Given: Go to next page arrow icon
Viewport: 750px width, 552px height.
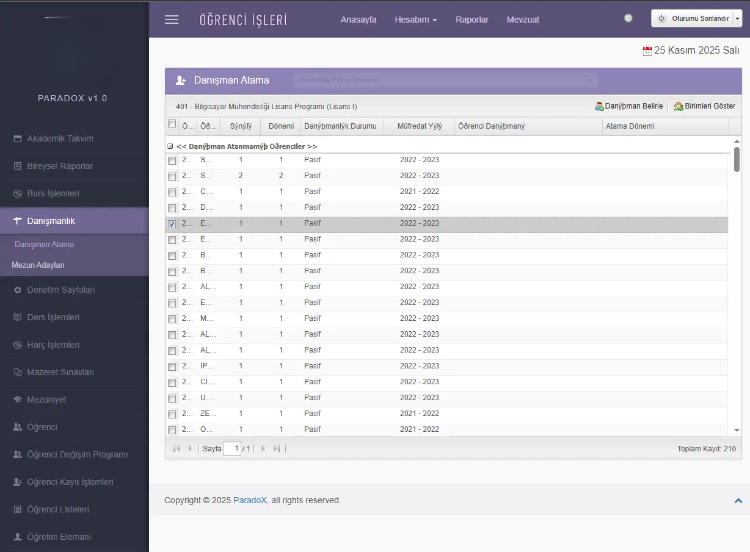Looking at the screenshot, I should click(x=263, y=448).
